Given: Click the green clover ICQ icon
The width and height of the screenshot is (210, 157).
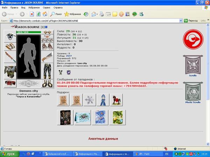Looking at the screenshot, I should coord(134,14).
